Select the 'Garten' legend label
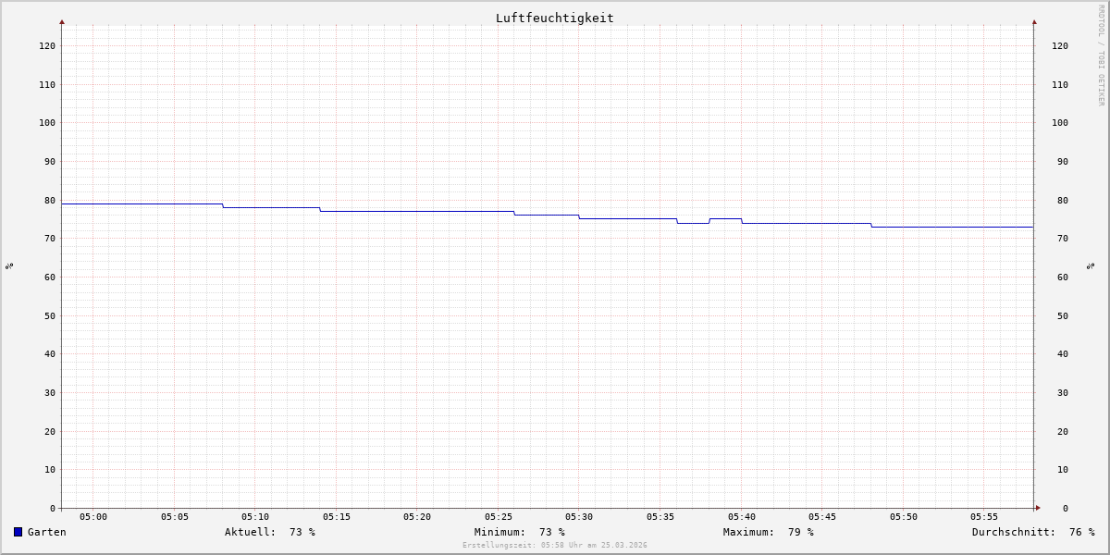The image size is (1110, 555). [x=46, y=532]
